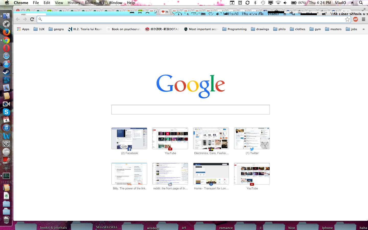Launch Firefox from the dock
Image resolution: width=368 pixels, height=230 pixels.
(x=6, y=32)
